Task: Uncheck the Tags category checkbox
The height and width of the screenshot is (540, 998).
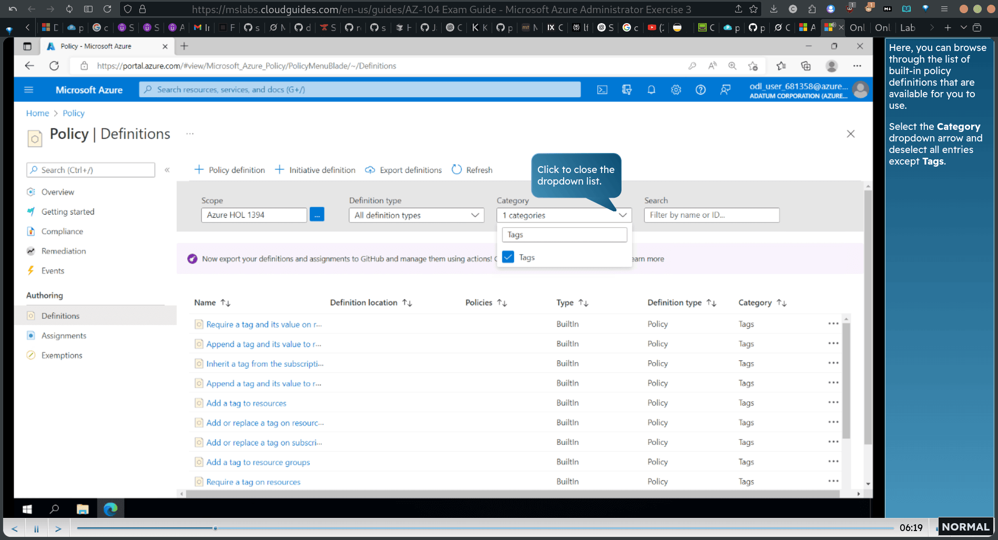Action: click(x=508, y=257)
